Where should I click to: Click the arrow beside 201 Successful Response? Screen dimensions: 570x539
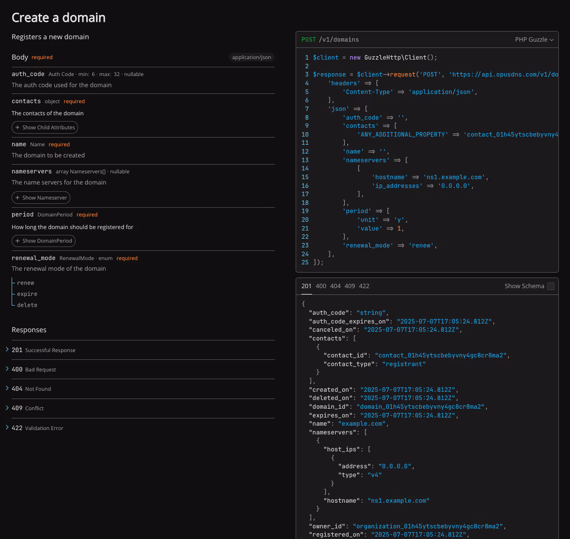tap(6, 349)
